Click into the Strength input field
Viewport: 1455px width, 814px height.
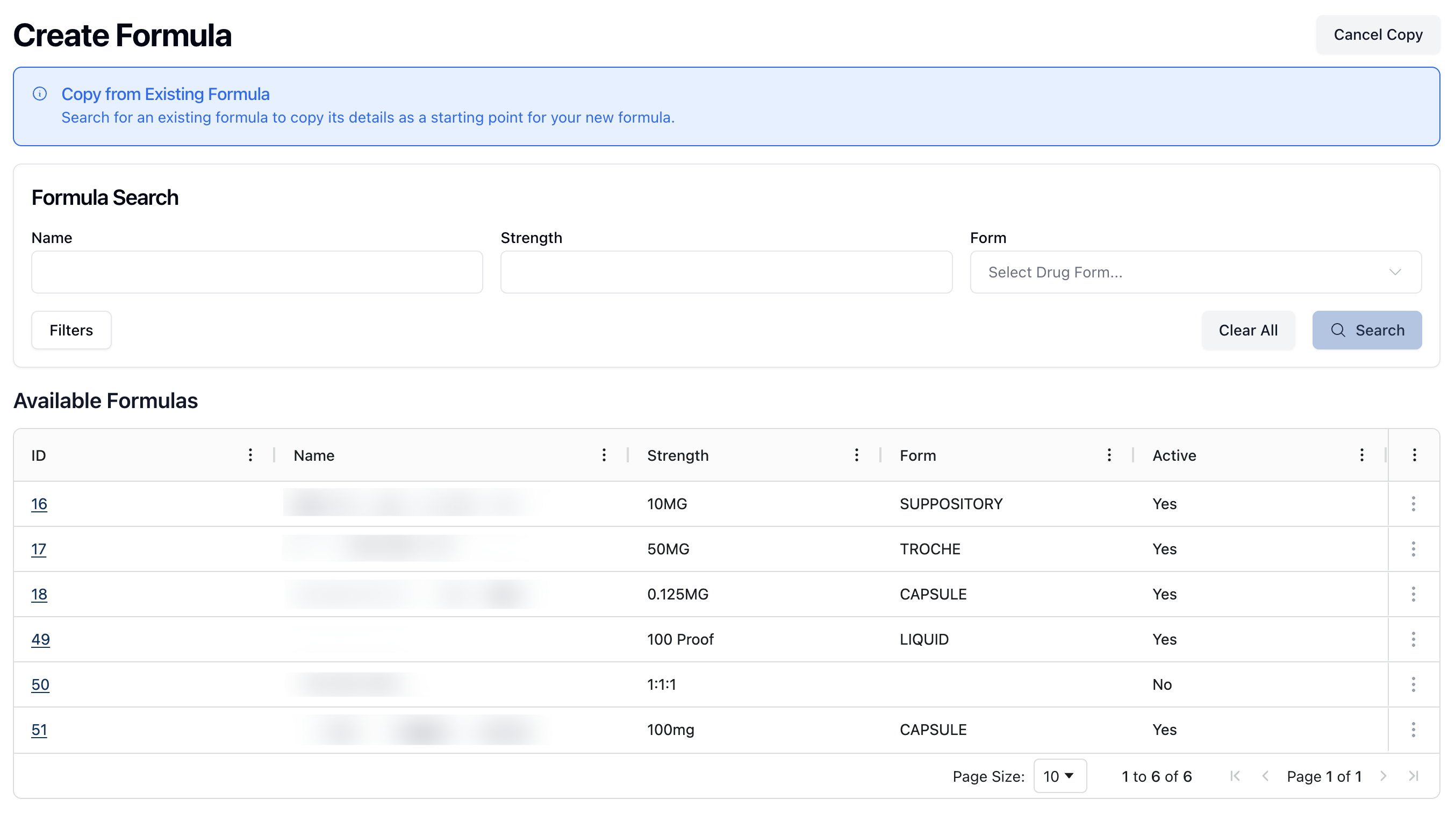tap(726, 272)
